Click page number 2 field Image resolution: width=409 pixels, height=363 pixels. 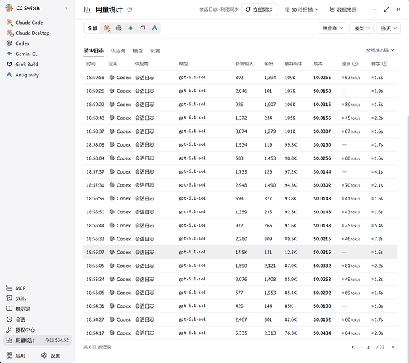tap(368, 347)
